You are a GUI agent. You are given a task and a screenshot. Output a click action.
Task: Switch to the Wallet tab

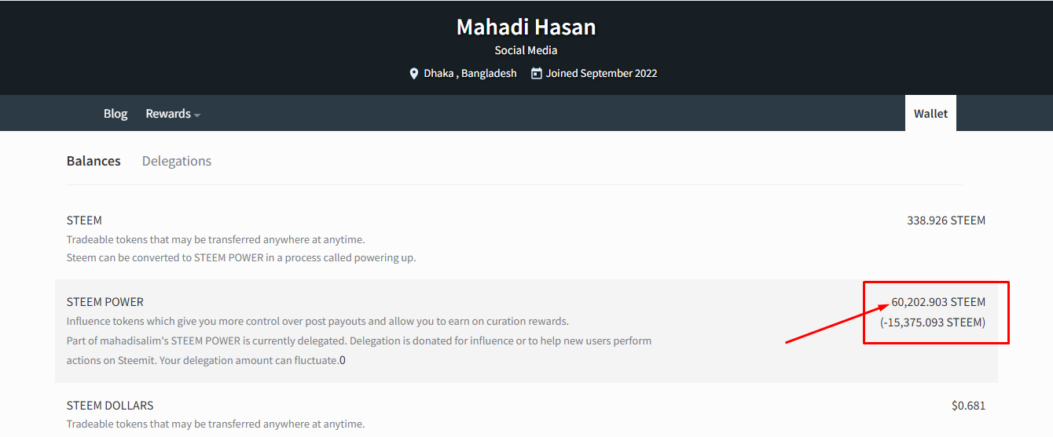tap(930, 114)
